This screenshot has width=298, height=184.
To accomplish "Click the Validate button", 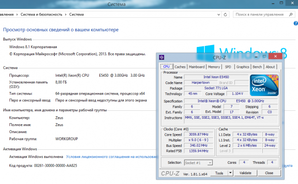I will pyautogui.click(x=245, y=173).
